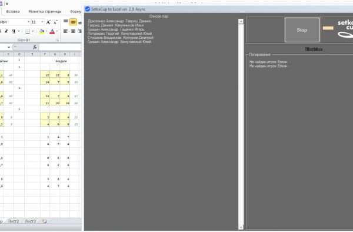
Task: Select column F header in Excel
Action: [45, 54]
